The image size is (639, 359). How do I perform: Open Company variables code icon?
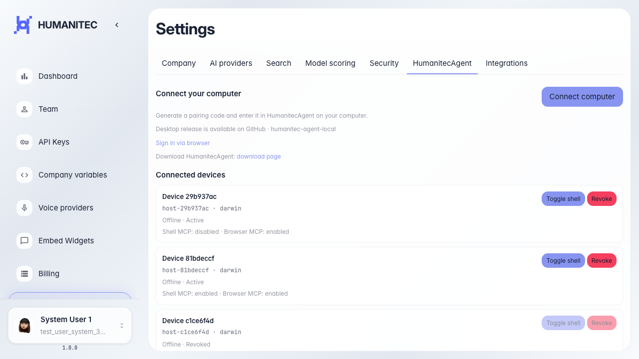tap(24, 175)
